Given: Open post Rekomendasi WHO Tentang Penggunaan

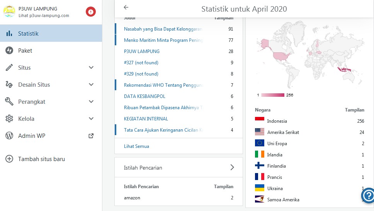Looking at the screenshot, I should (163, 85).
